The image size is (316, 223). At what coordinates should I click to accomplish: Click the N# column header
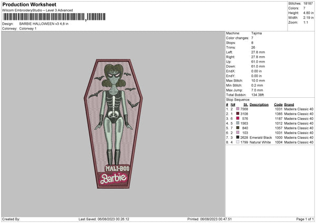coord(233,104)
